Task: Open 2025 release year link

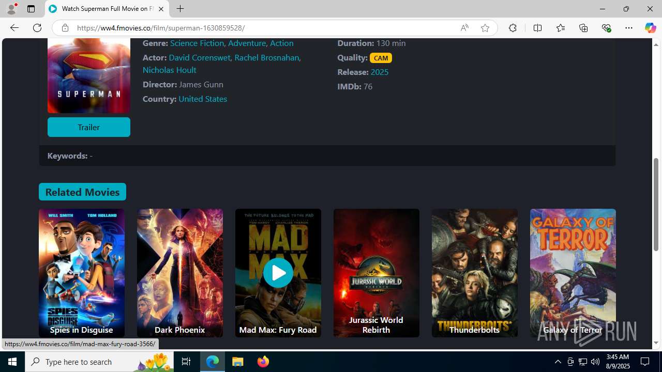Action: (379, 72)
